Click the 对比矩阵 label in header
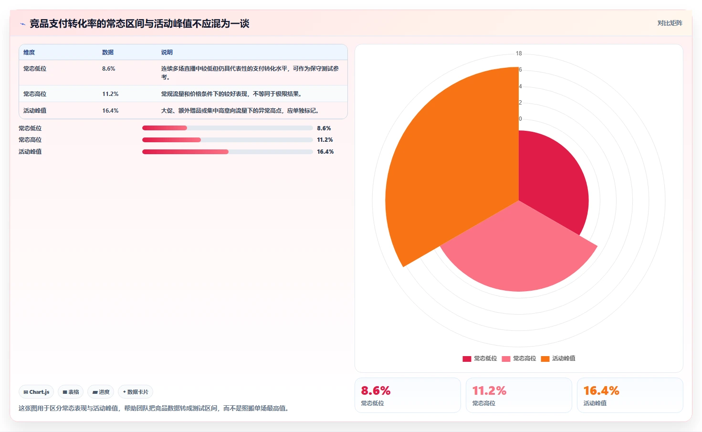 click(670, 23)
